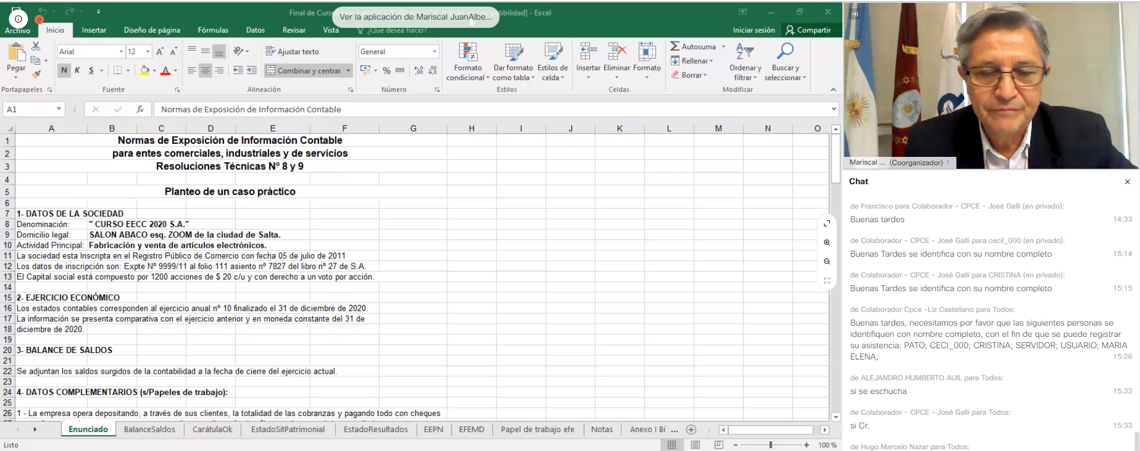Select the Format Painter brush icon
The height and width of the screenshot is (451, 1140).
36,74
